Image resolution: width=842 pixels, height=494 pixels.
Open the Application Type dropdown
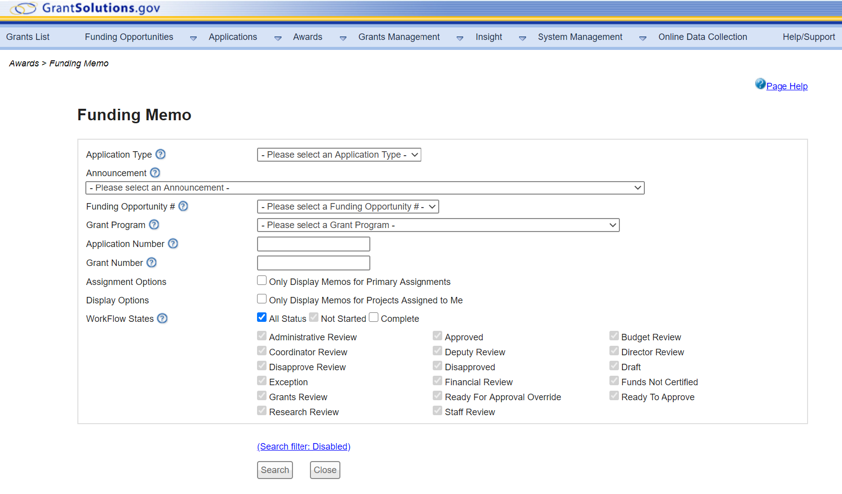pyautogui.click(x=339, y=155)
